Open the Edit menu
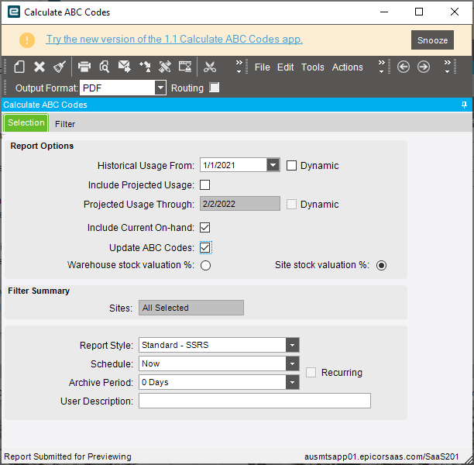Screen dimensions: 474x465 click(285, 67)
